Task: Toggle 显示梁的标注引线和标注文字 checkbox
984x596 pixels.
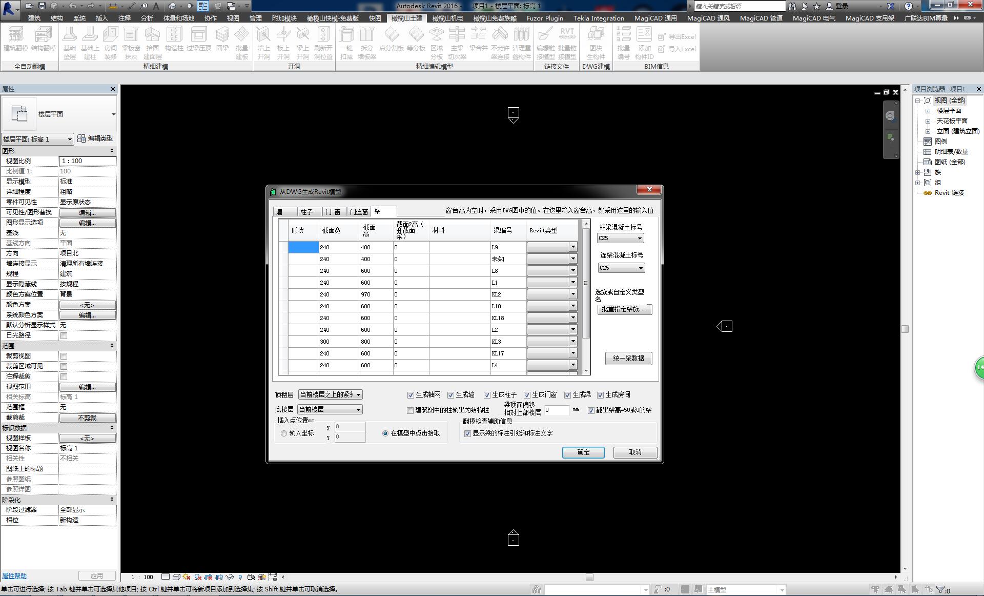Action: click(467, 433)
